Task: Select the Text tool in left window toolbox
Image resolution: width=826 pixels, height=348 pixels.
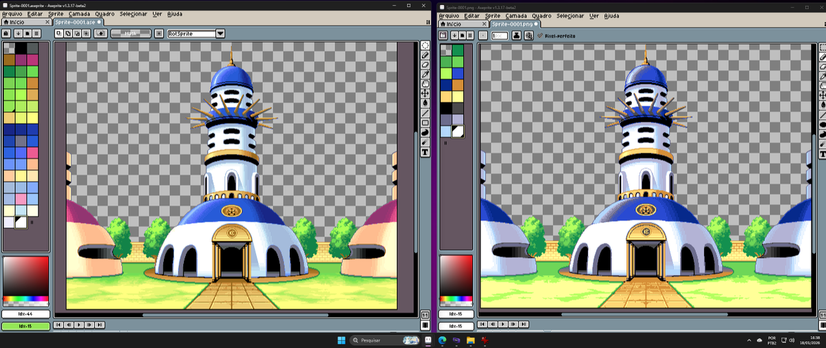Action: pyautogui.click(x=425, y=151)
